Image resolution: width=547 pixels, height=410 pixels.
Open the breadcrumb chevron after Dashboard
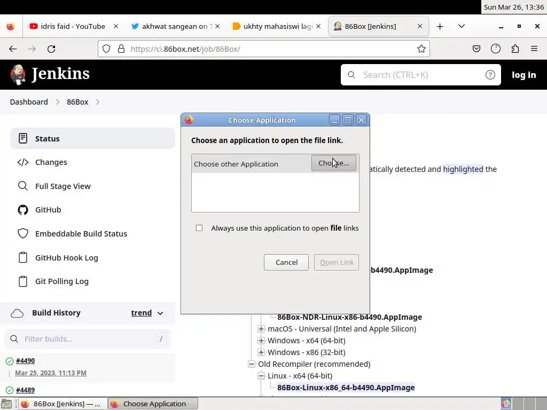pos(58,102)
